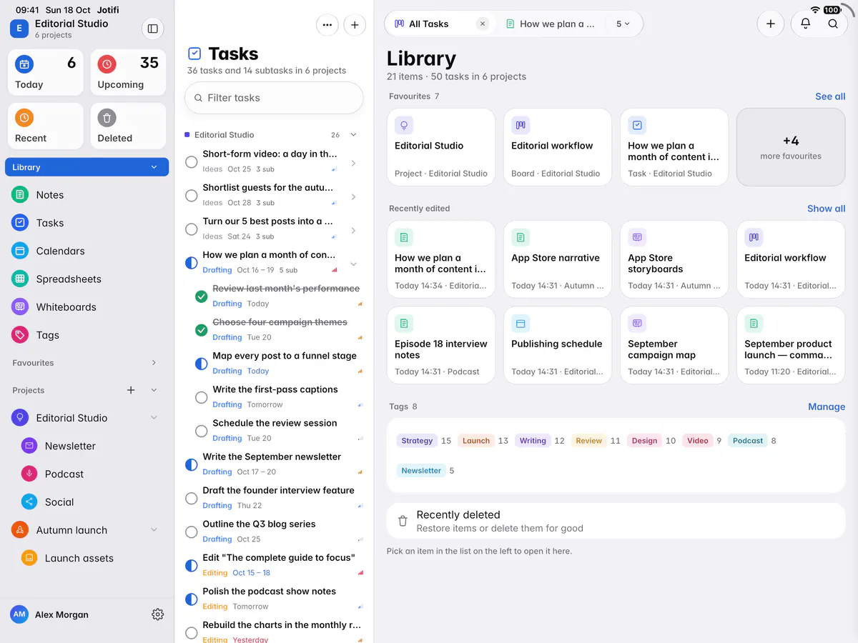Open the Editorial workflow board favourite card
The height and width of the screenshot is (643, 858).
[x=558, y=147]
